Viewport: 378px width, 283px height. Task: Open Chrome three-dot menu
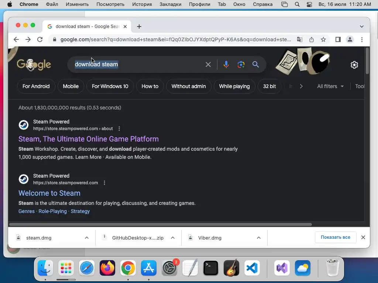(362, 39)
